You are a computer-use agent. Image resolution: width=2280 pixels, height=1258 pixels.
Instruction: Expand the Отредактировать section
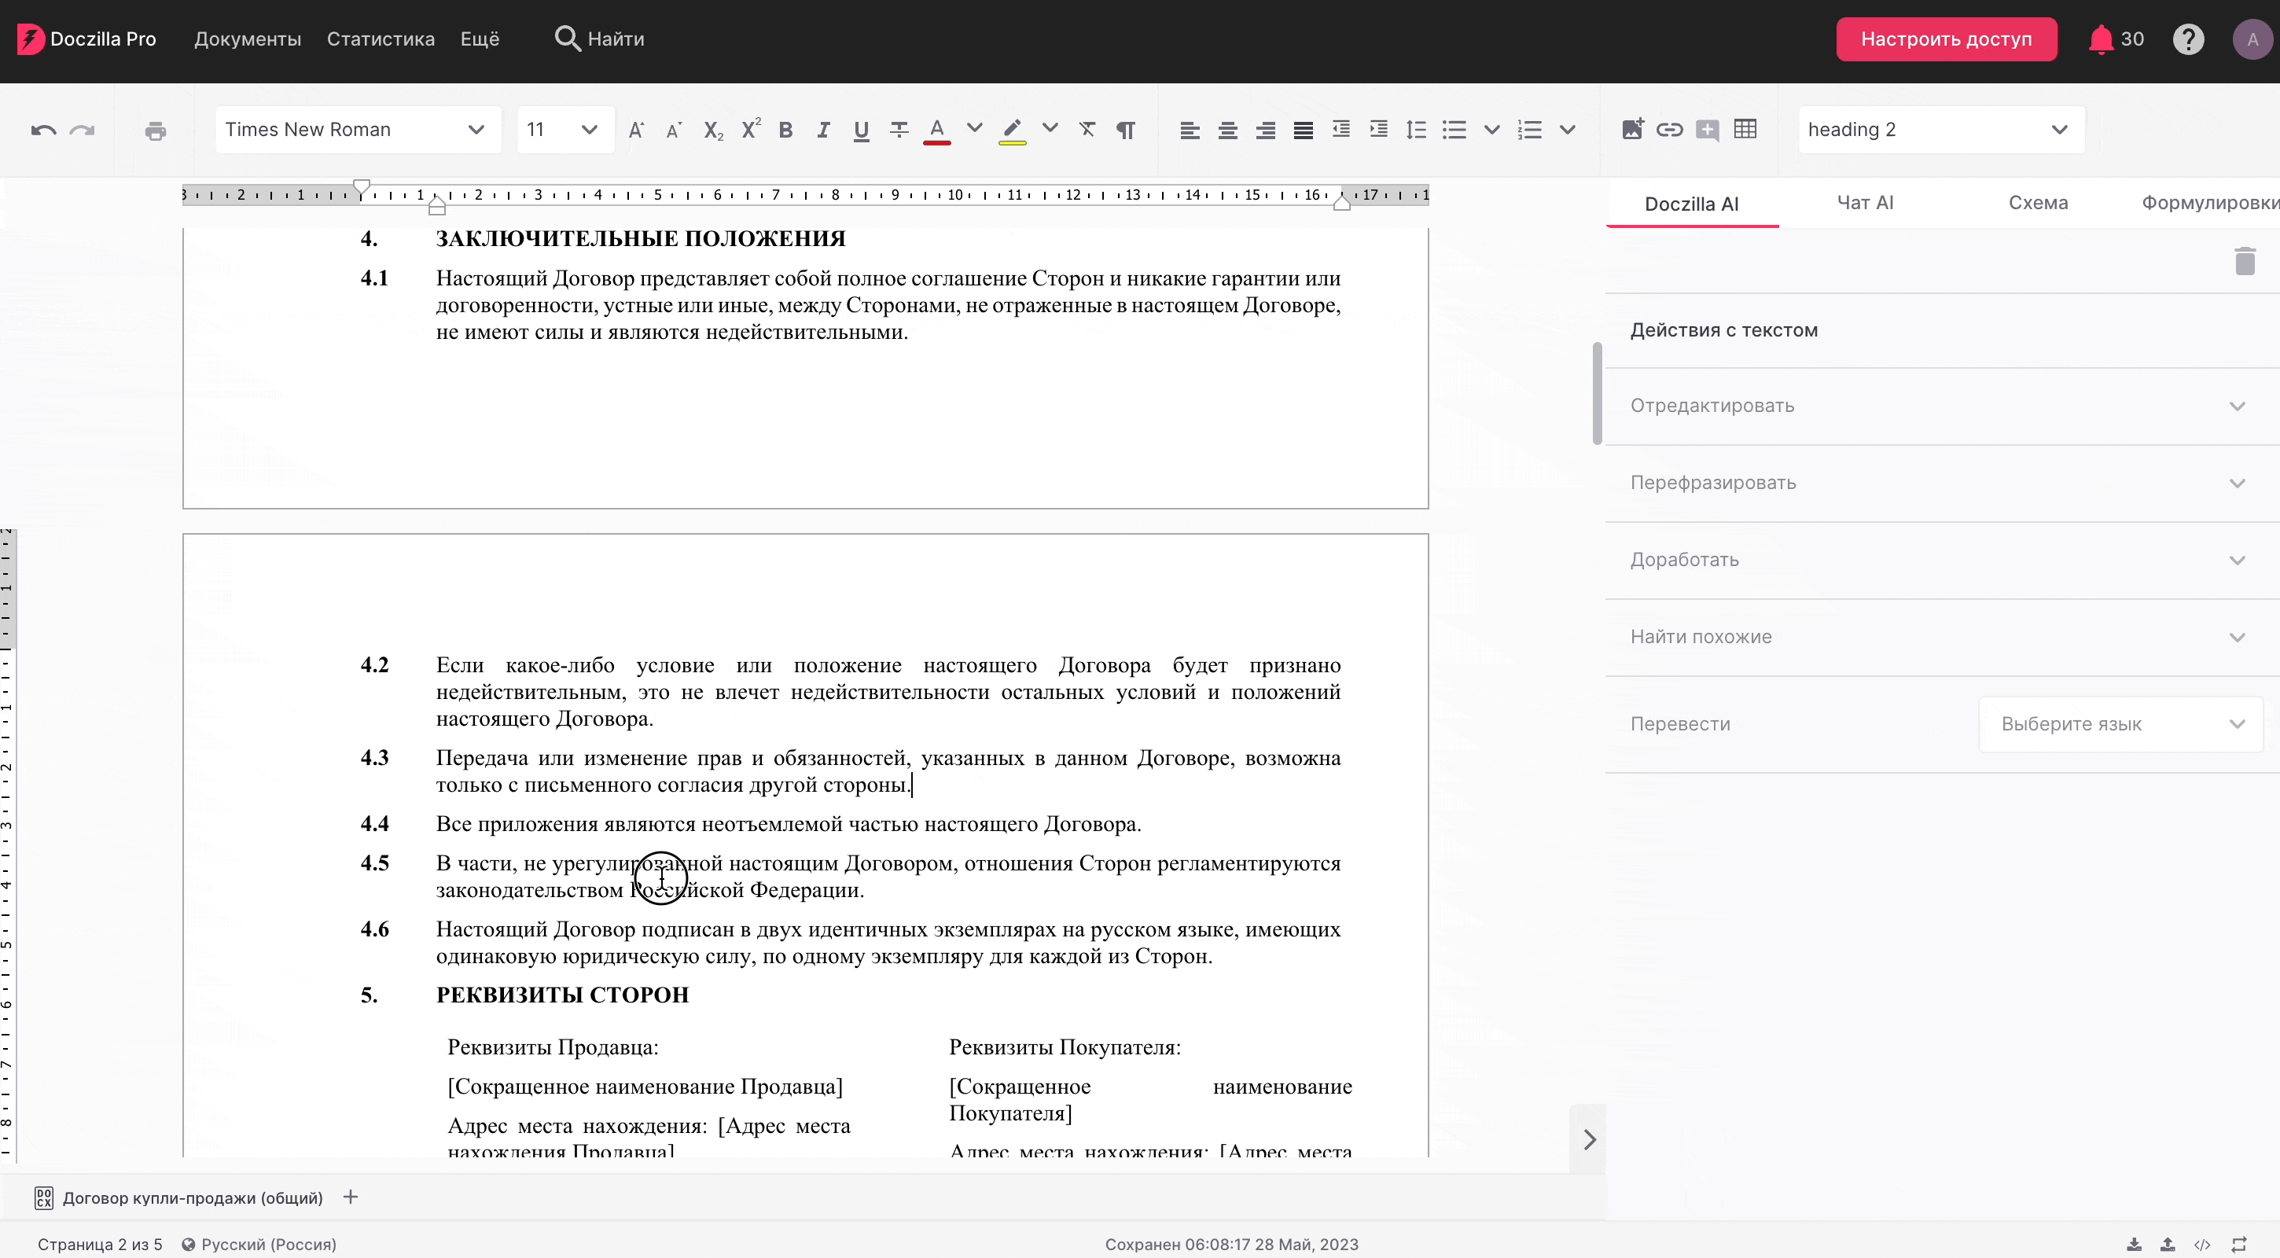[x=1942, y=406]
